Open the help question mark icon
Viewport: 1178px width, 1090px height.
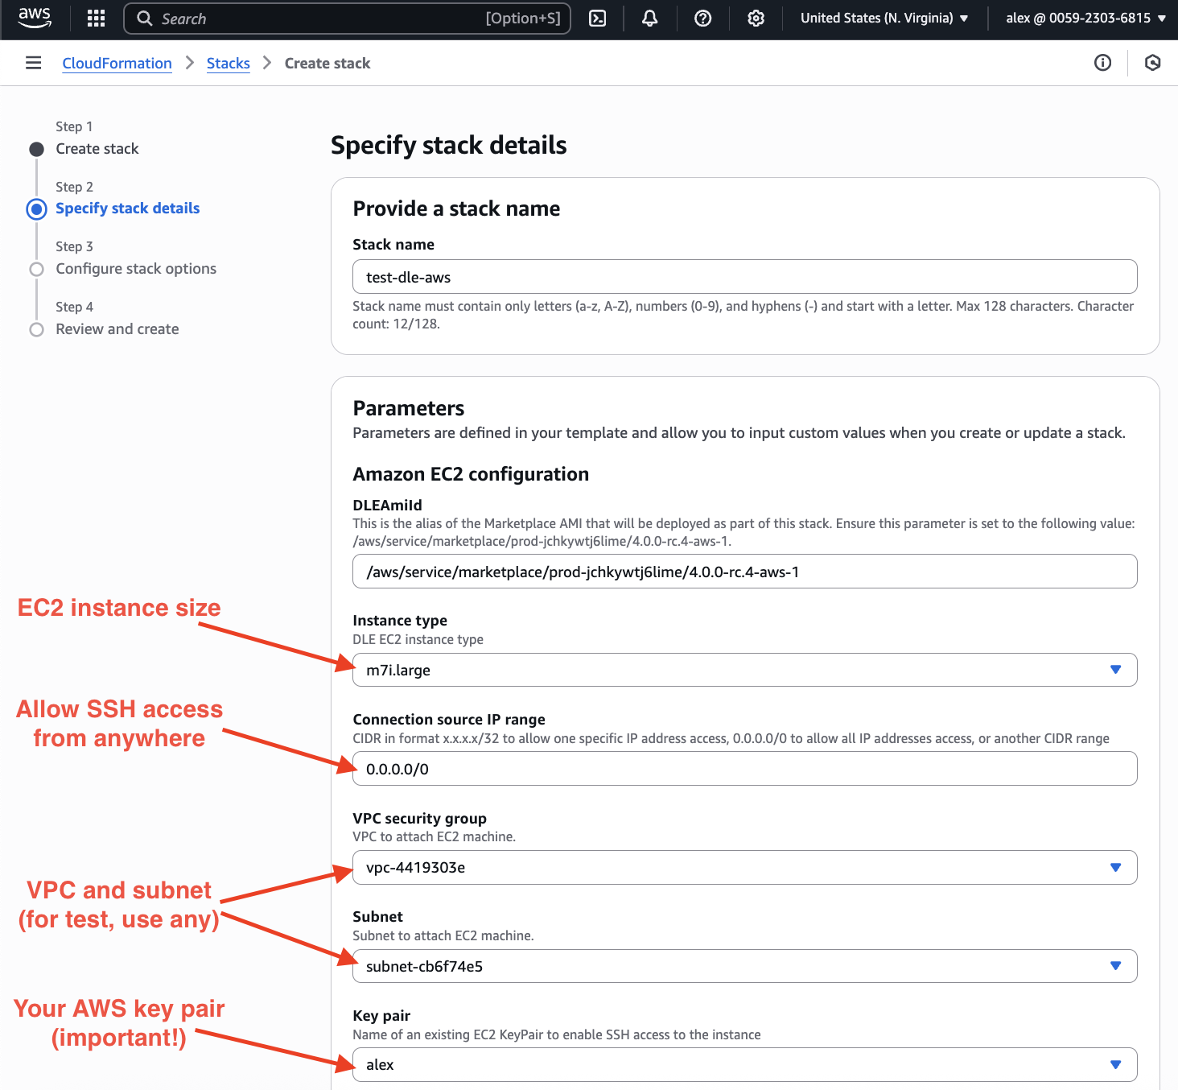(x=703, y=19)
